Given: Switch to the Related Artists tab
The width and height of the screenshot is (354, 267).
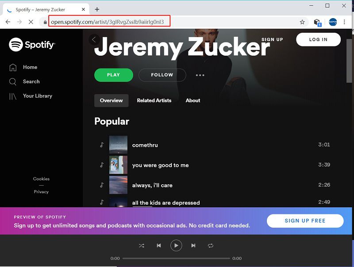Looking at the screenshot, I should [x=154, y=100].
